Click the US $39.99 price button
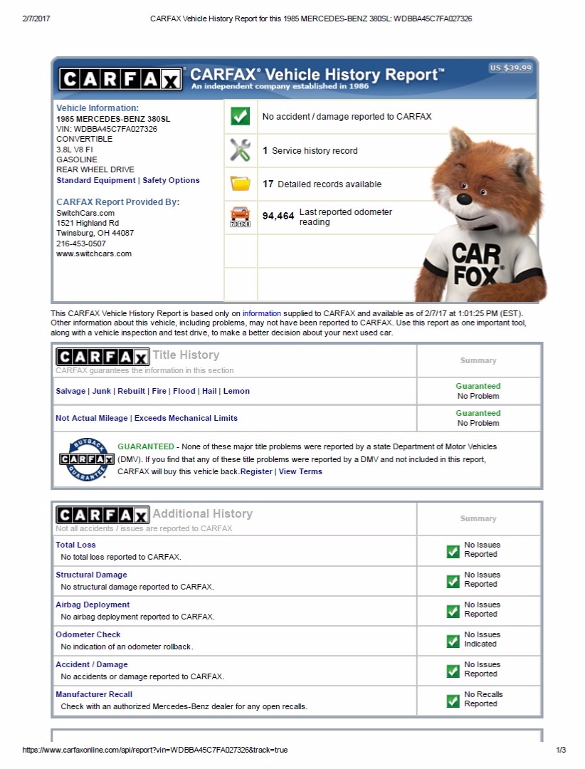This screenshot has width=585, height=769. pos(510,68)
